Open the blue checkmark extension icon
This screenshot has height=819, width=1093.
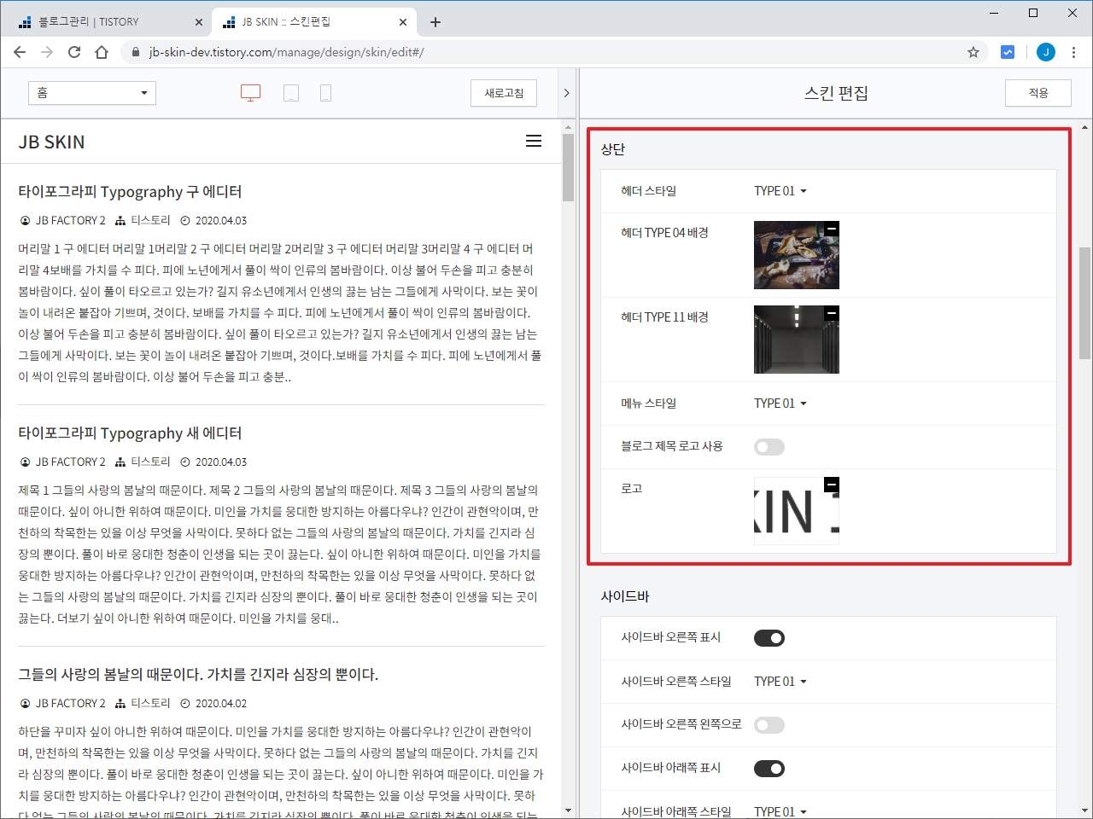coord(1008,52)
